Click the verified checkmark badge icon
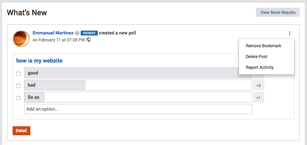This screenshot has height=145, width=307. (77, 33)
